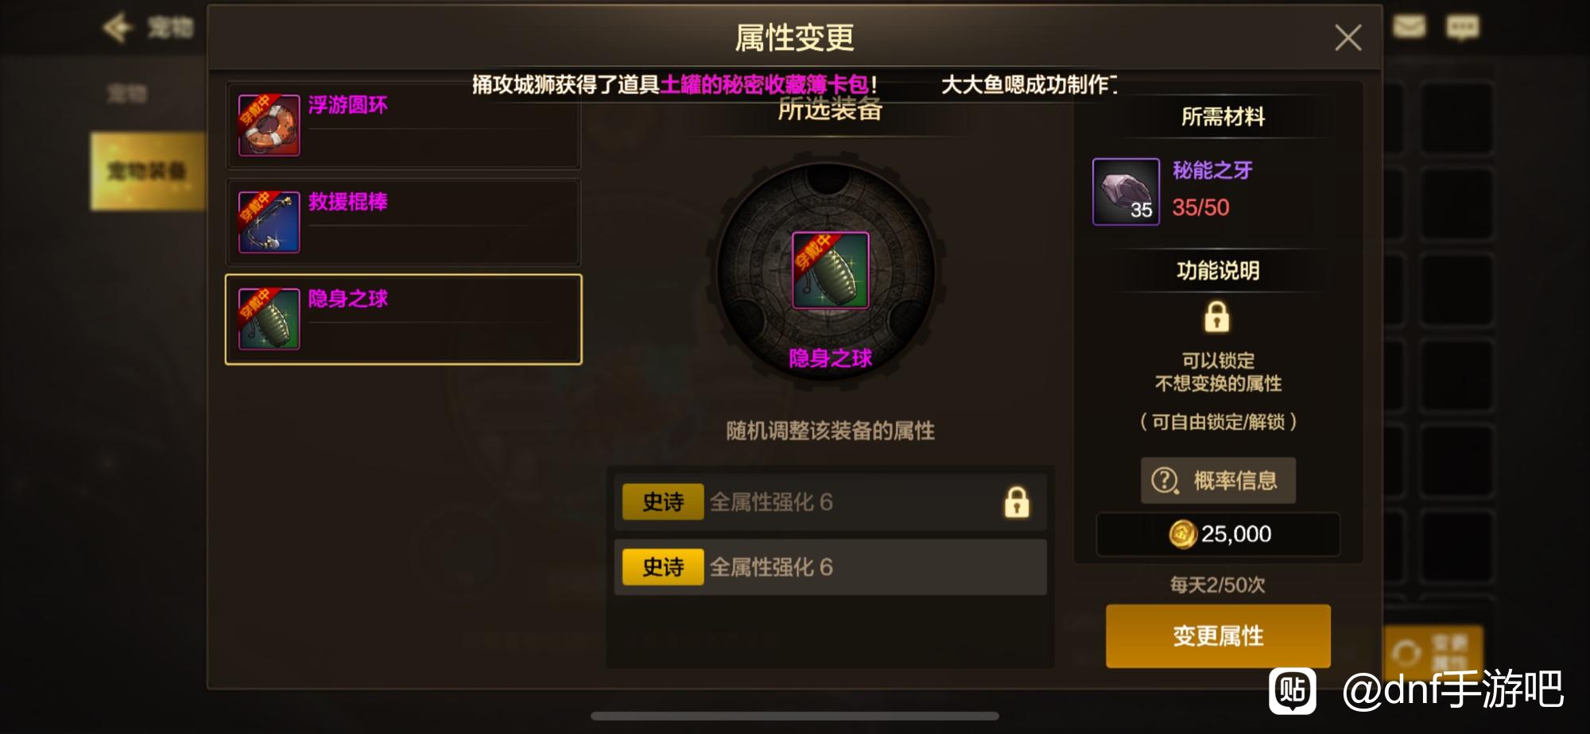
Task: Close the 属性变更 dialog
Action: coord(1348,37)
